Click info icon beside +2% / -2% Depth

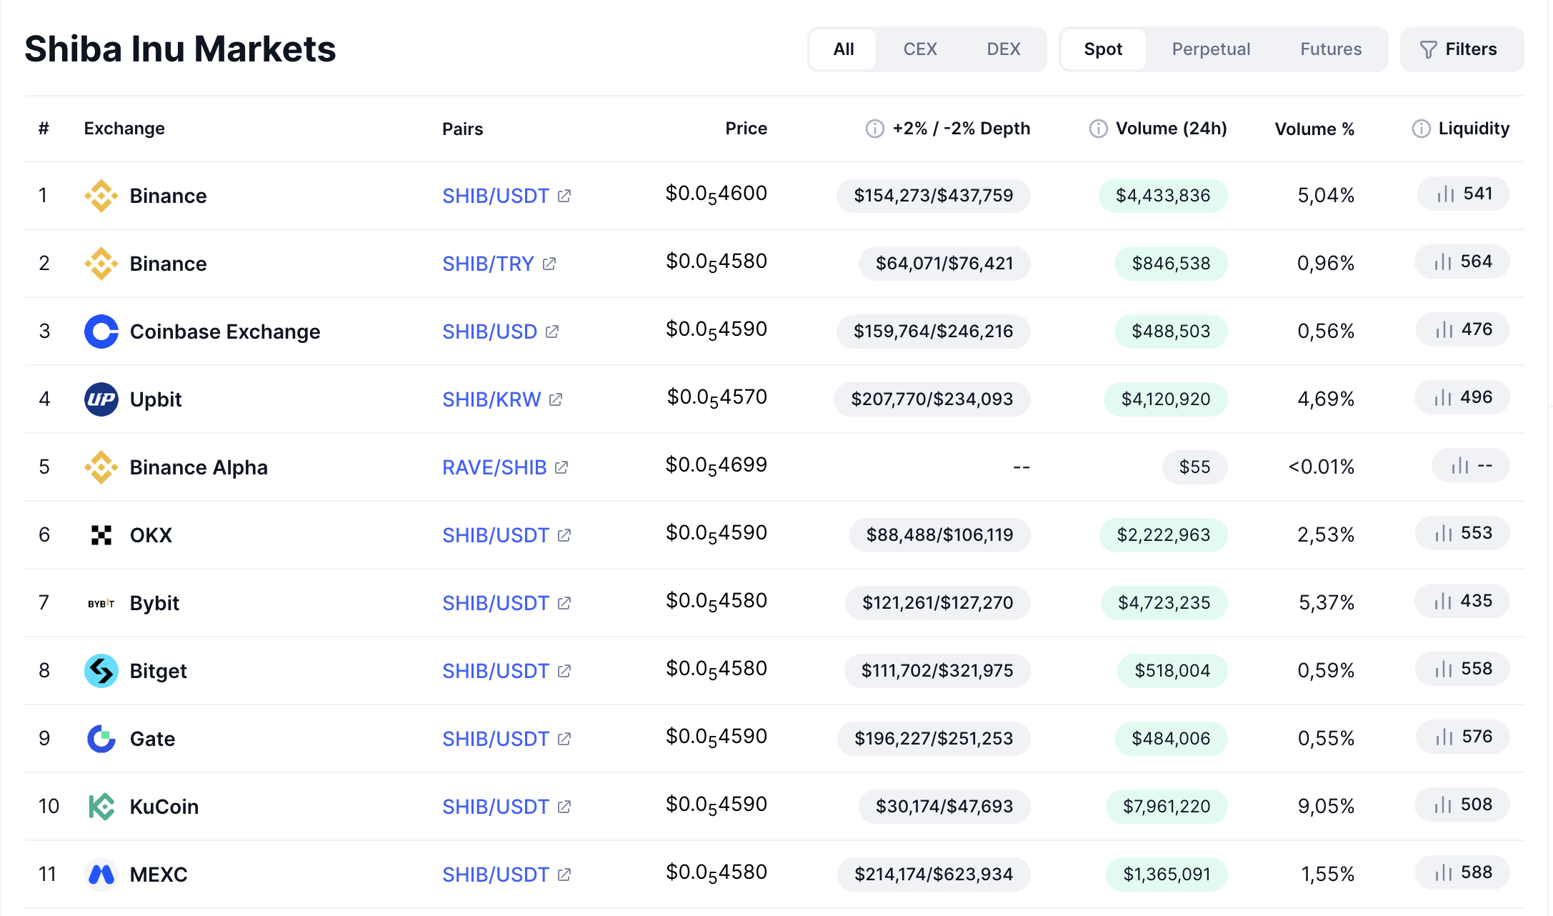point(875,129)
